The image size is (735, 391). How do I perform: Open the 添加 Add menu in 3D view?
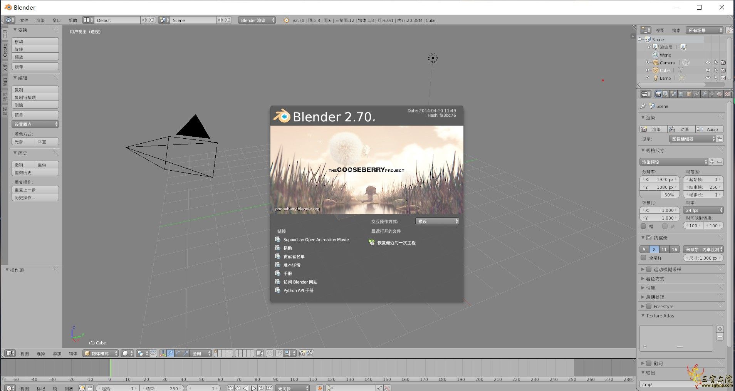[x=57, y=353]
